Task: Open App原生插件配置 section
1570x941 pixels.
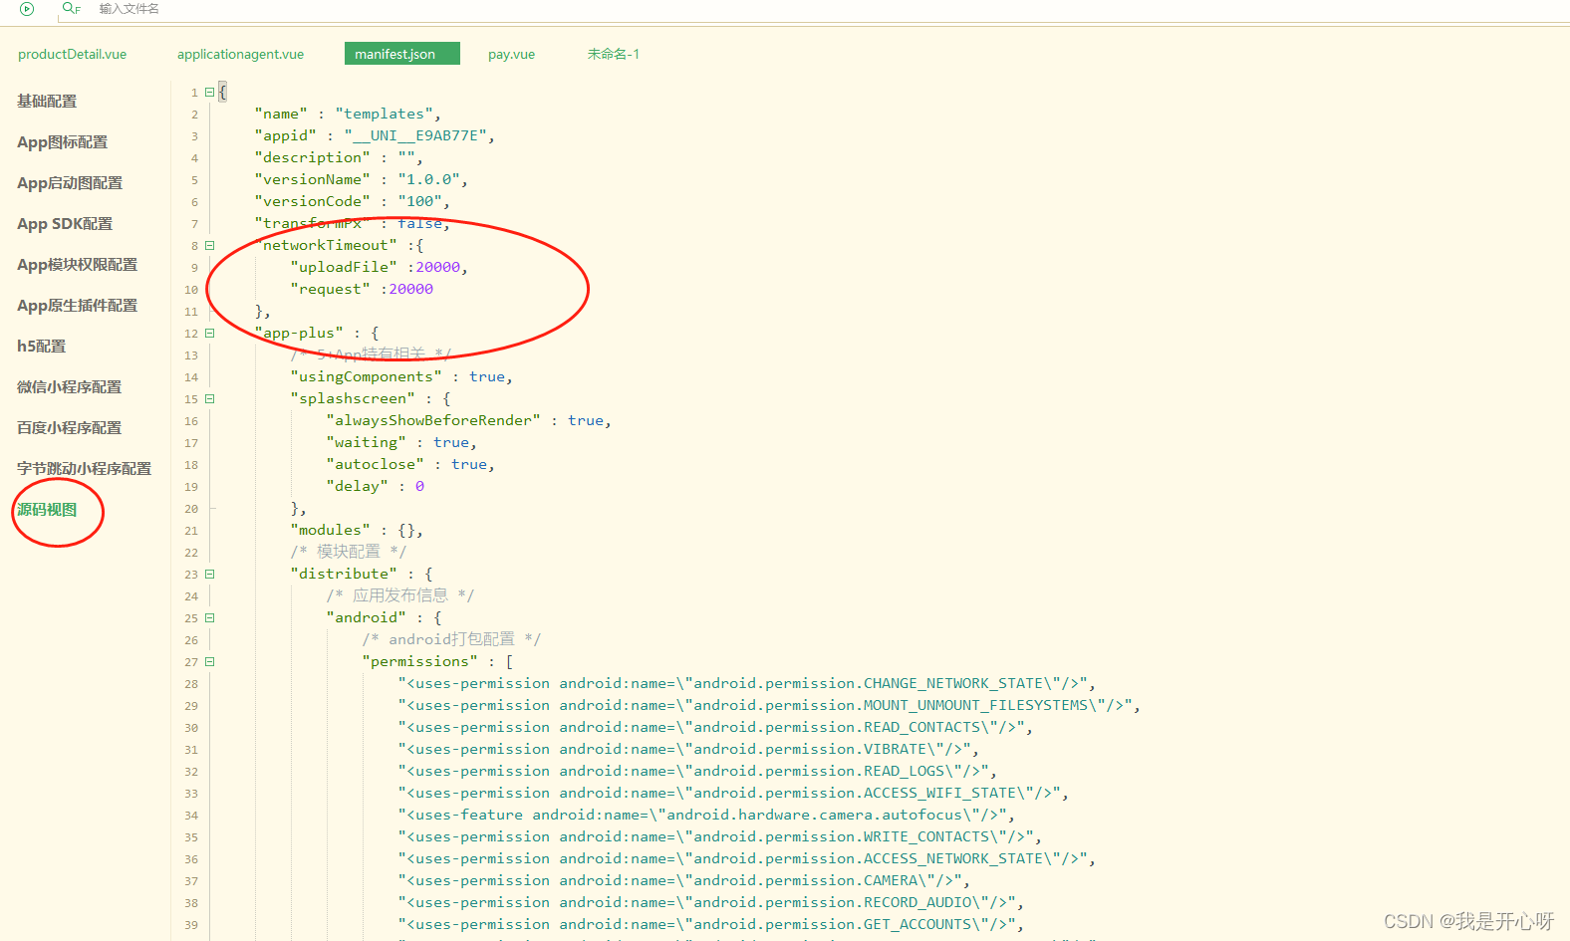Action: [x=77, y=305]
